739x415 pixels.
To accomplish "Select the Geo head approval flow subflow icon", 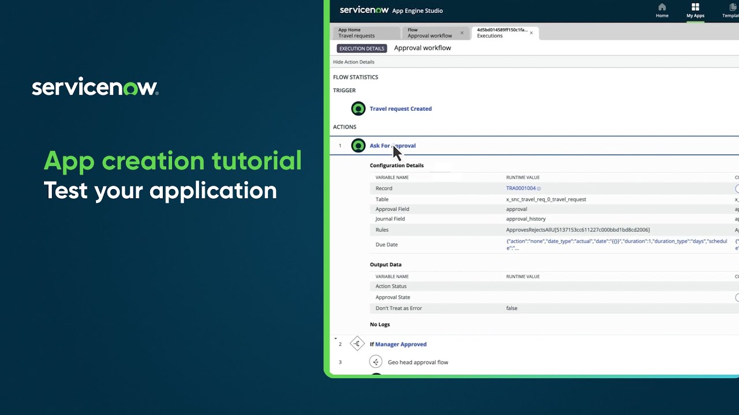I will click(376, 361).
